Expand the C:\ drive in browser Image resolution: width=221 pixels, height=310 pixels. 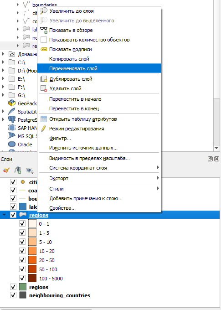click(x=3, y=62)
